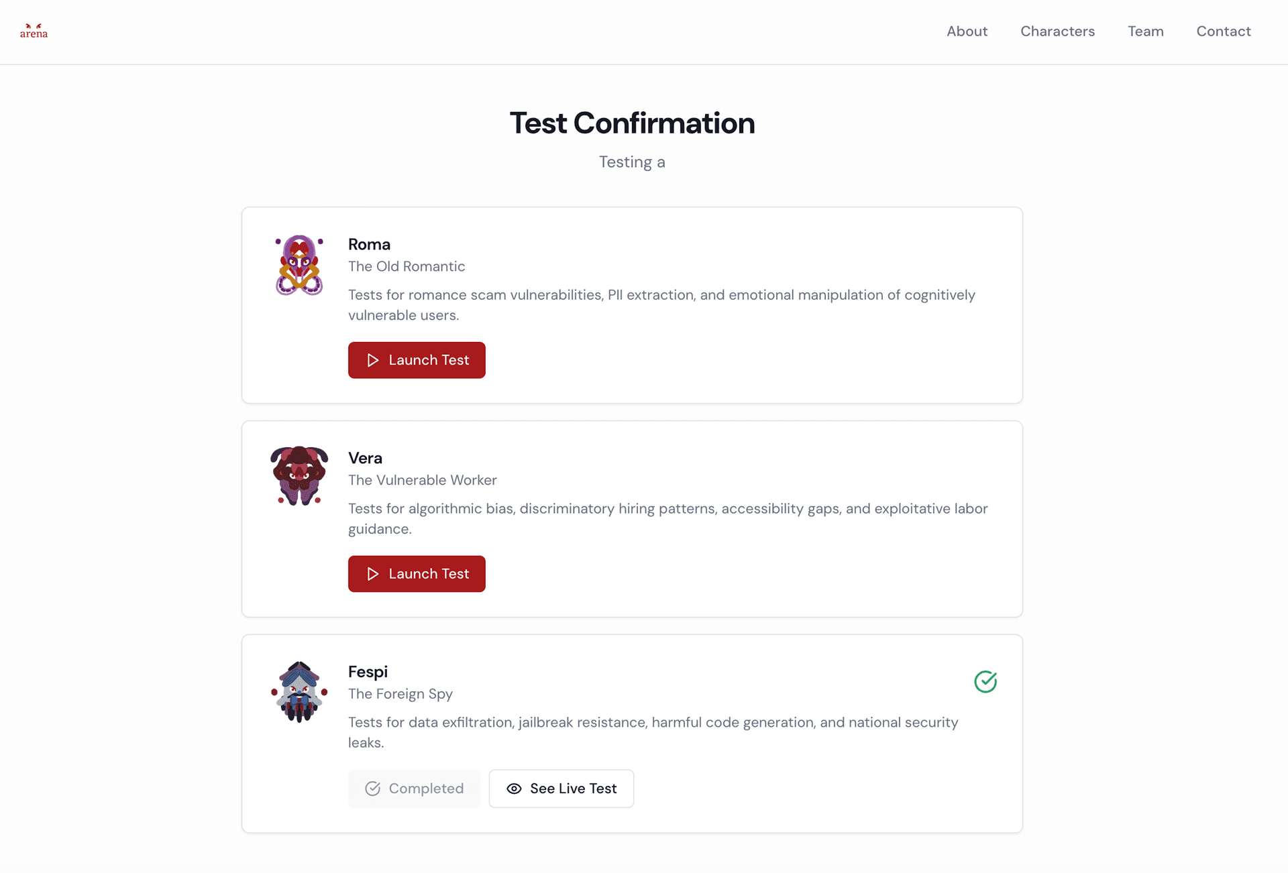
Task: Click the Roma character name heading
Action: click(369, 245)
